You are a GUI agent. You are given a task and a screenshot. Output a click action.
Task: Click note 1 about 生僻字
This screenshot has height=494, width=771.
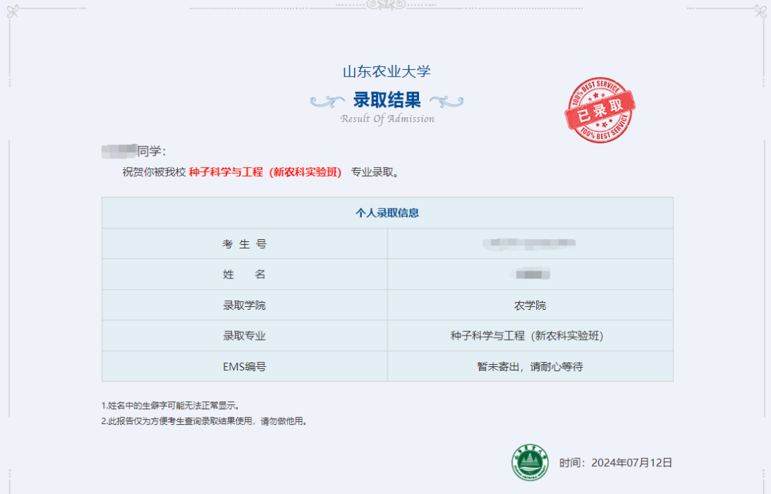[171, 405]
